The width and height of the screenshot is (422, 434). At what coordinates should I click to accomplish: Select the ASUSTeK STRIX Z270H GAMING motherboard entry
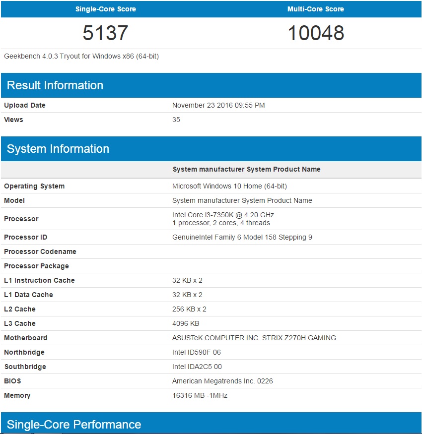(253, 338)
